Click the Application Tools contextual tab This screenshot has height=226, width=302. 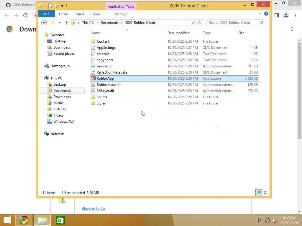click(x=121, y=6)
